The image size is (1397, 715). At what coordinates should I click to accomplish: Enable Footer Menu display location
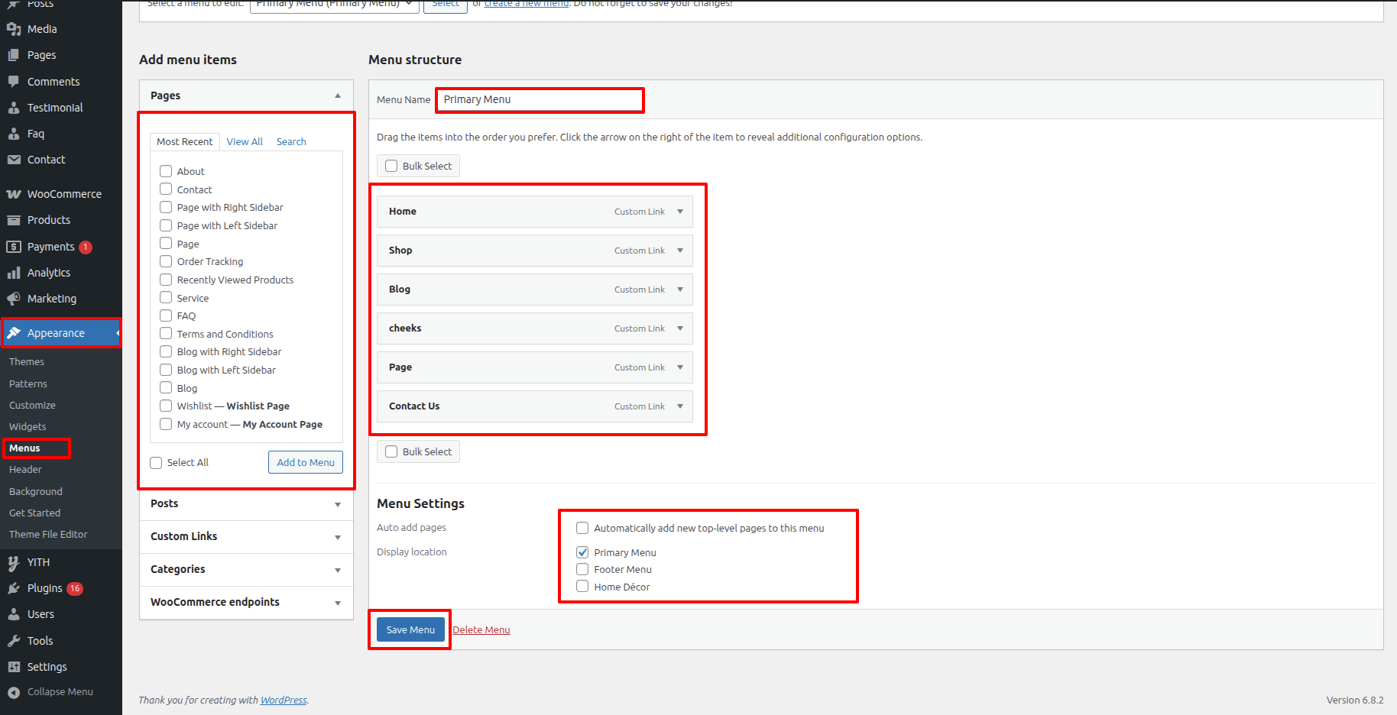[582, 569]
